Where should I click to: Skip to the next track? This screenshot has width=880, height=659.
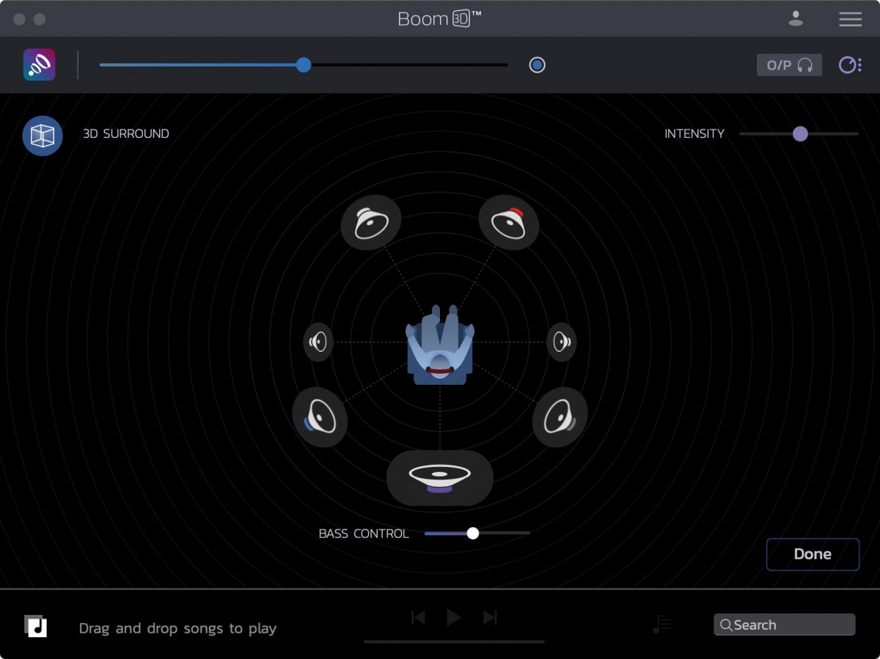[x=490, y=618]
